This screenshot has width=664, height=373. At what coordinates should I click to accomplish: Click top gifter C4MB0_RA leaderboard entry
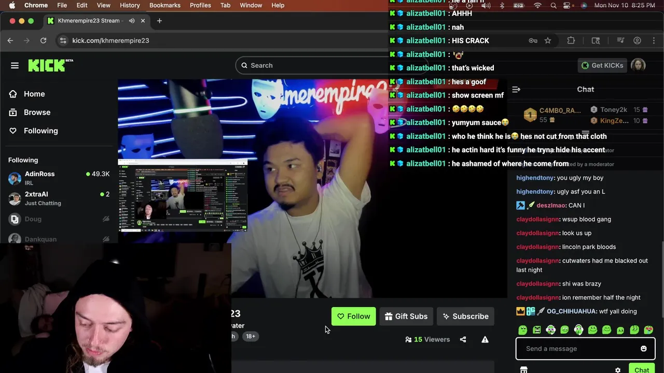pos(552,115)
